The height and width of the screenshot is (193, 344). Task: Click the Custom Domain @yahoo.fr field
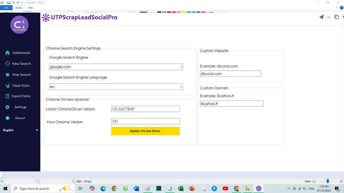(x=231, y=104)
